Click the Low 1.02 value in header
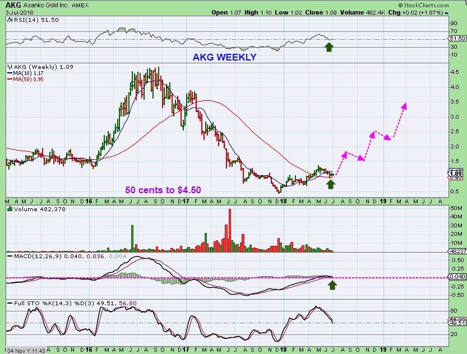Image resolution: width=467 pixels, height=354 pixels. point(288,13)
